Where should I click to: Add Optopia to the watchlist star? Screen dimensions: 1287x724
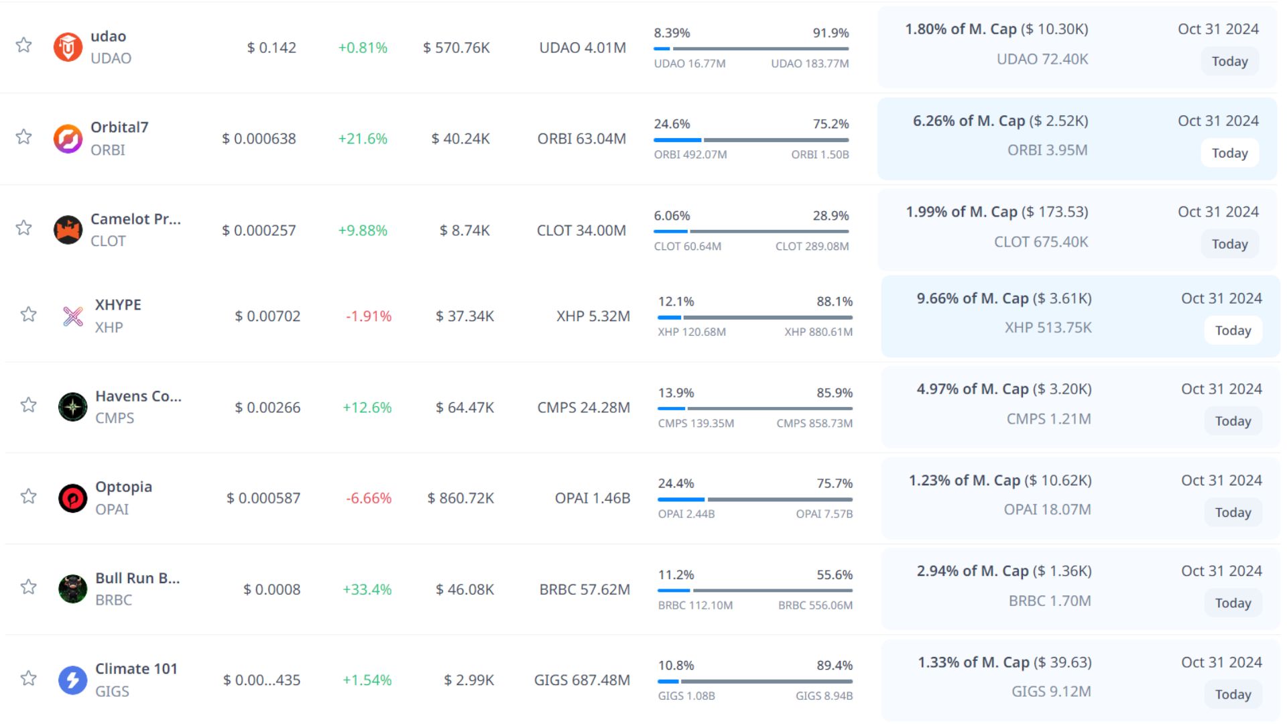point(28,497)
